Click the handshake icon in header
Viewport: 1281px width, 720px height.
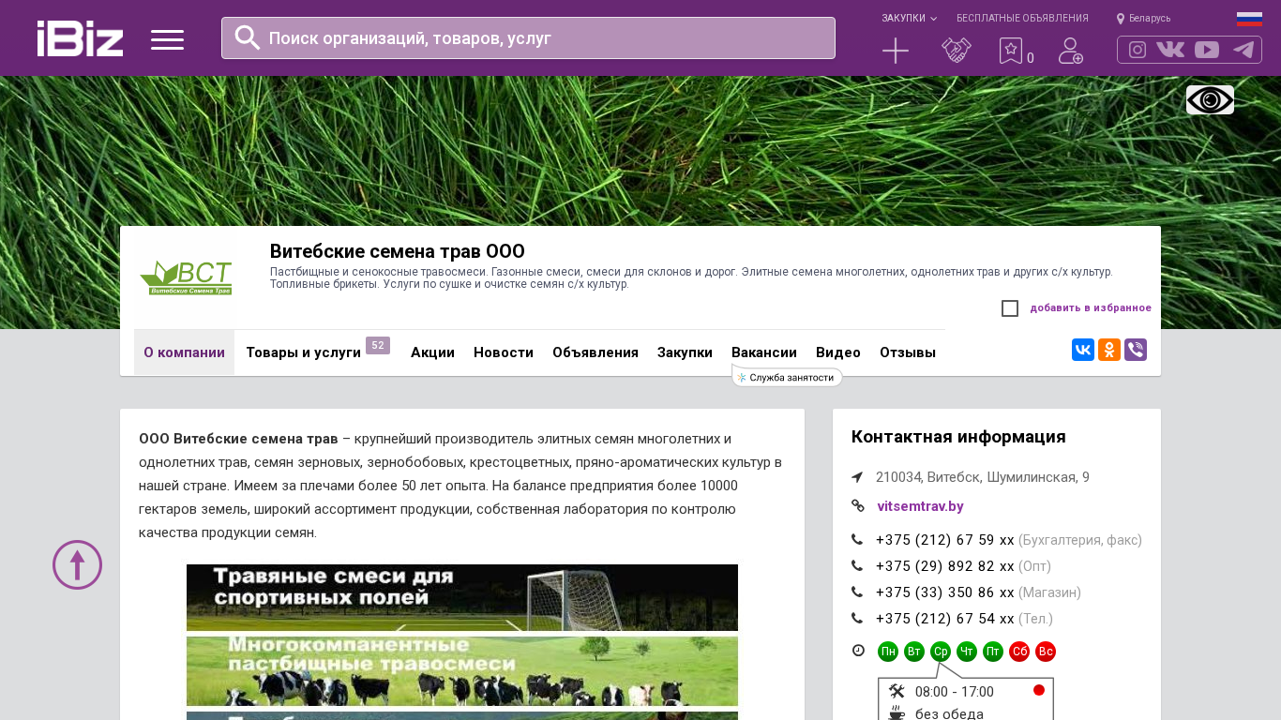point(957,51)
